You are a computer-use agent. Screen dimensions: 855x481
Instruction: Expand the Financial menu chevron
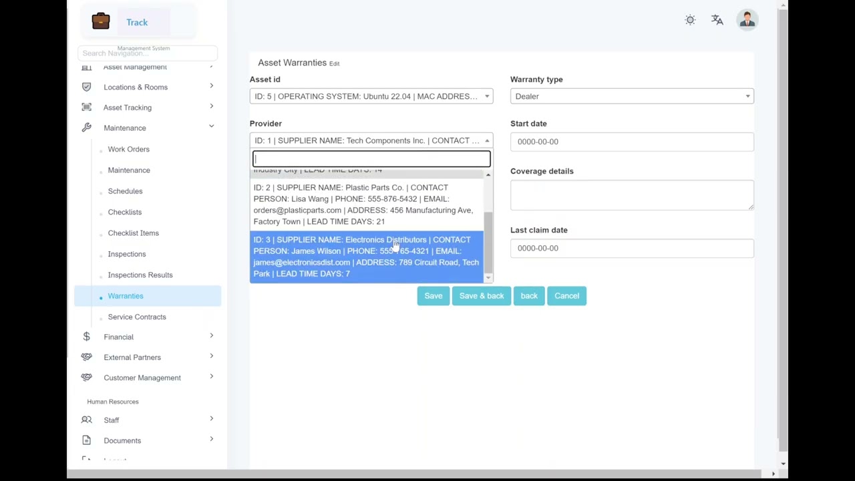211,336
